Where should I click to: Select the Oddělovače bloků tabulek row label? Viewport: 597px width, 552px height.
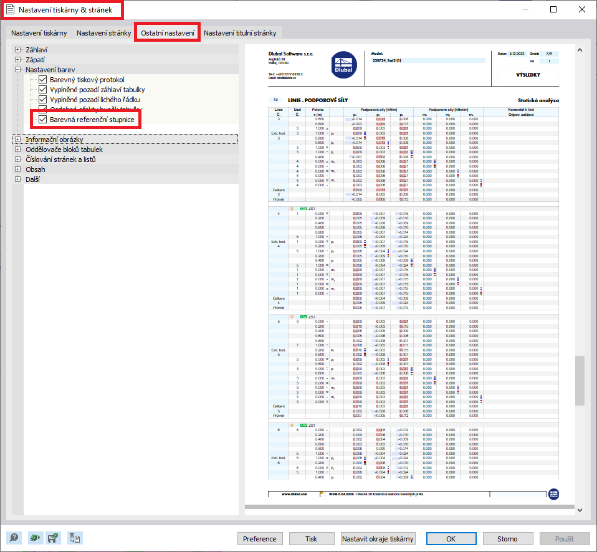[x=64, y=150]
